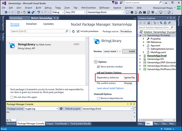Viewport: 182px width, 131px height.
Task: Expand the XamarinApp.iOS project node
Action: click(140, 59)
